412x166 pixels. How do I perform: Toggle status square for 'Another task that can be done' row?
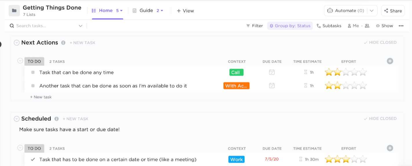point(33,86)
